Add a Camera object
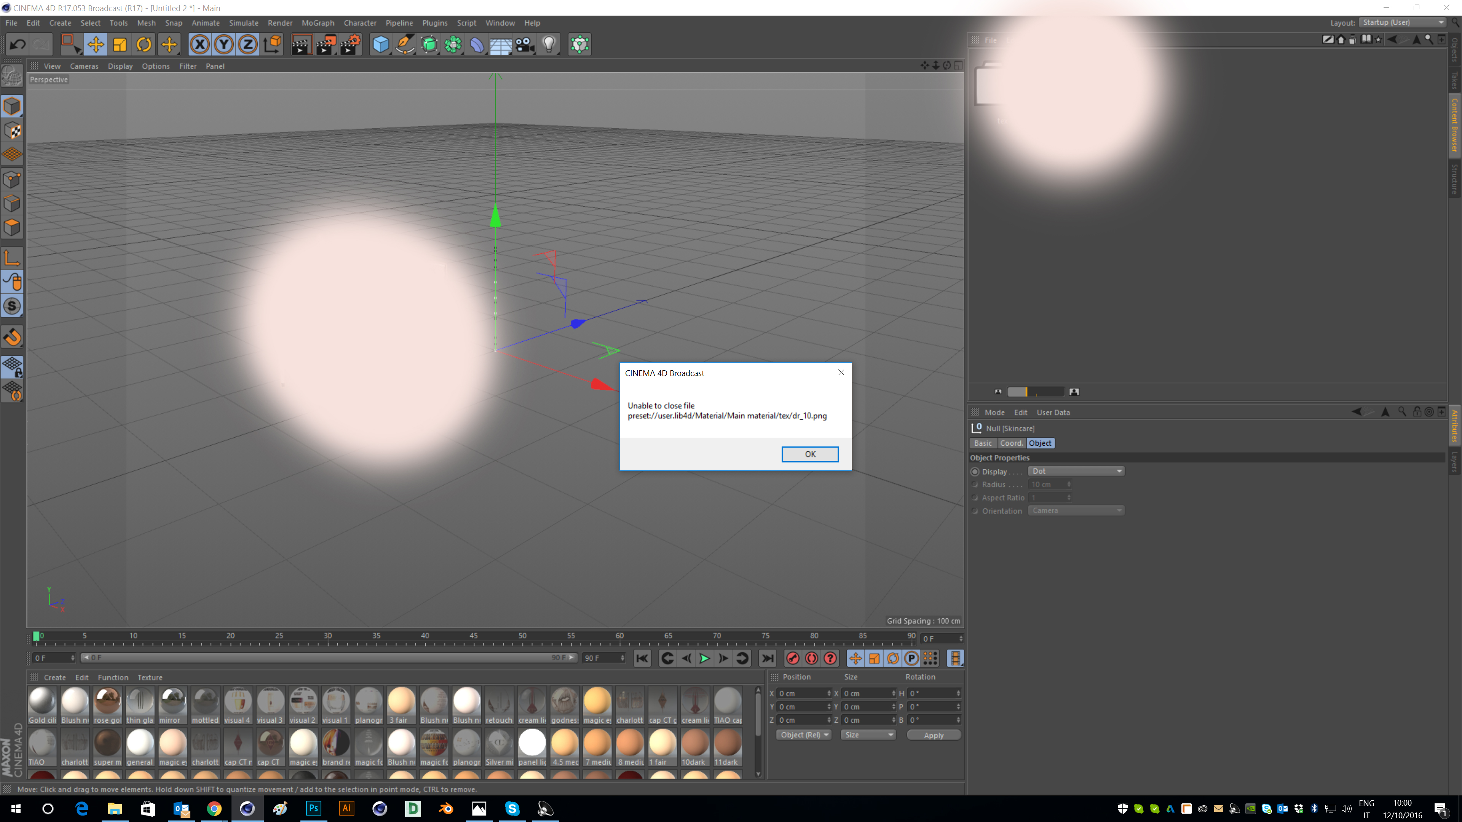 525,44
